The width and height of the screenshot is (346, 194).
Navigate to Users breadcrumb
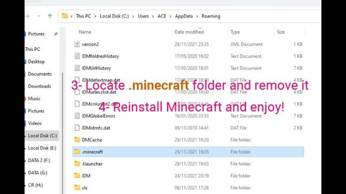click(x=143, y=16)
